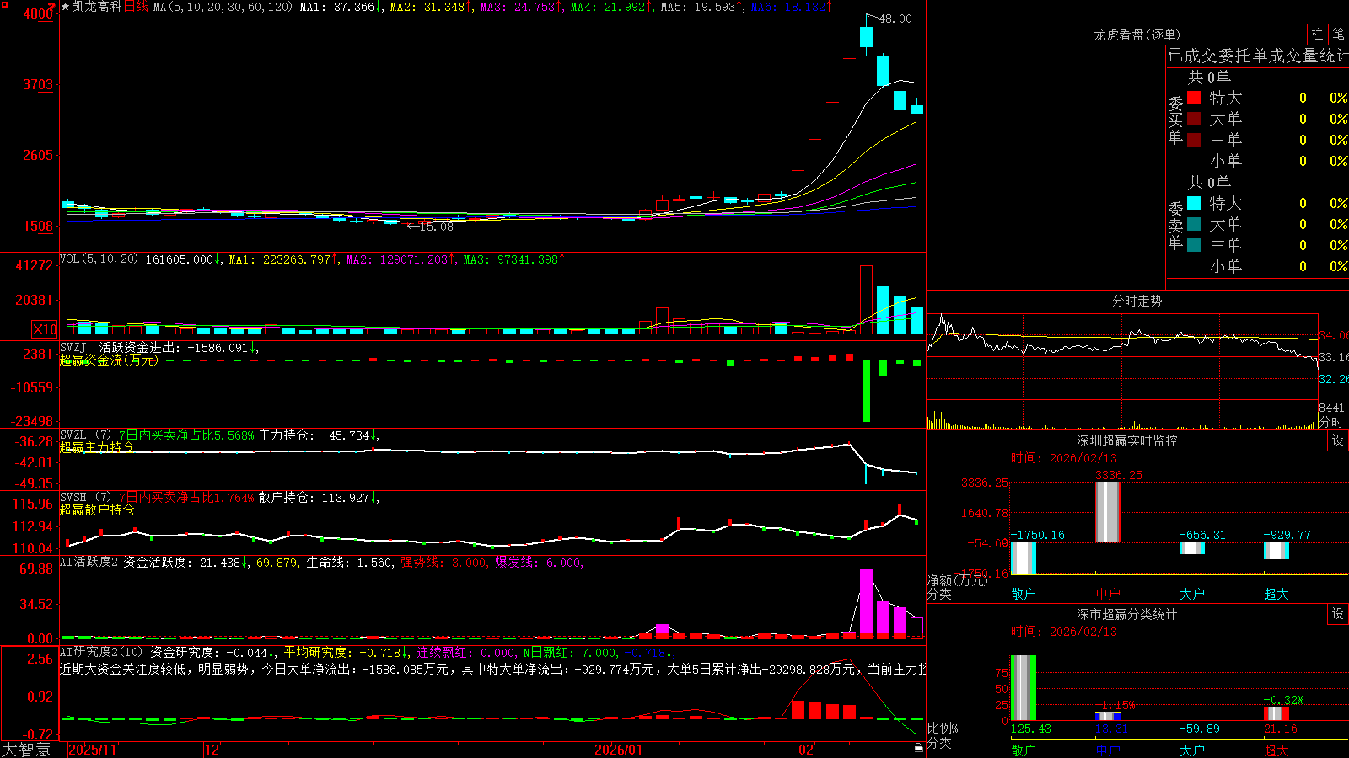Viewport: 1349px width, 758px height.
Task: Click the 深市超赢分类统计 panel title
Action: [1127, 614]
